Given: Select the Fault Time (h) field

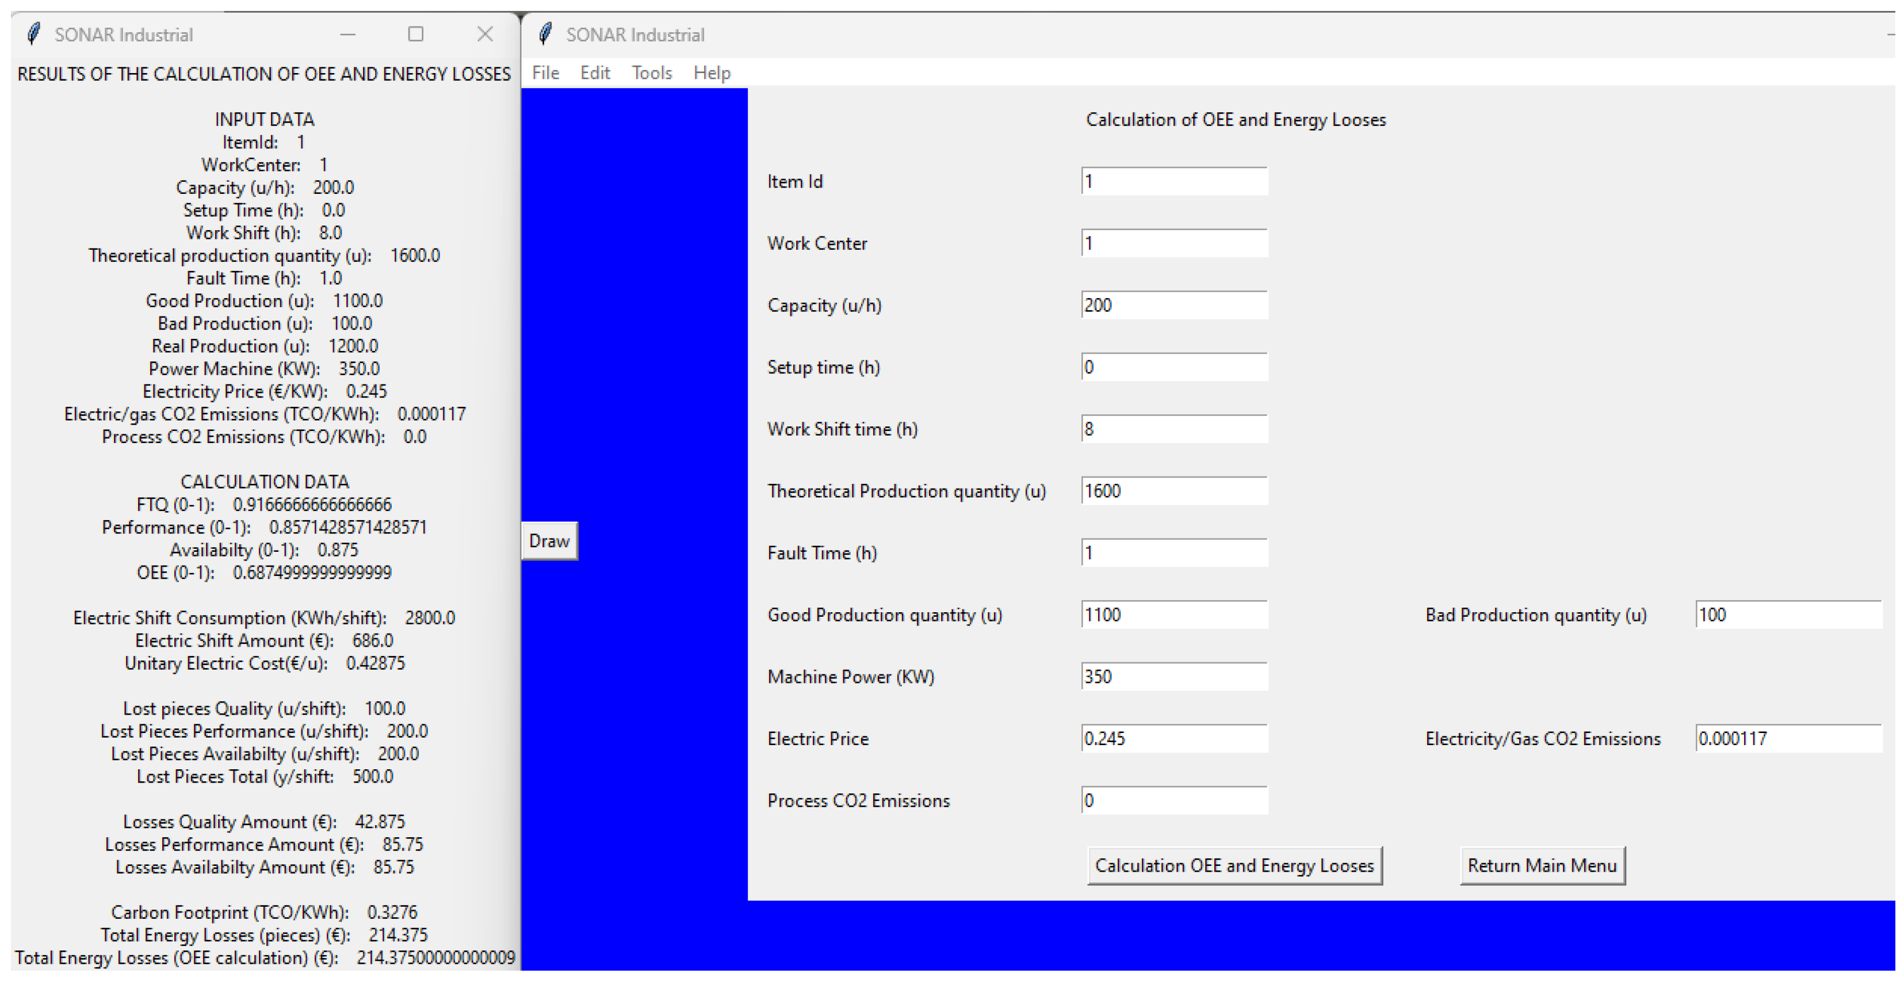Looking at the screenshot, I should coord(1173,552).
